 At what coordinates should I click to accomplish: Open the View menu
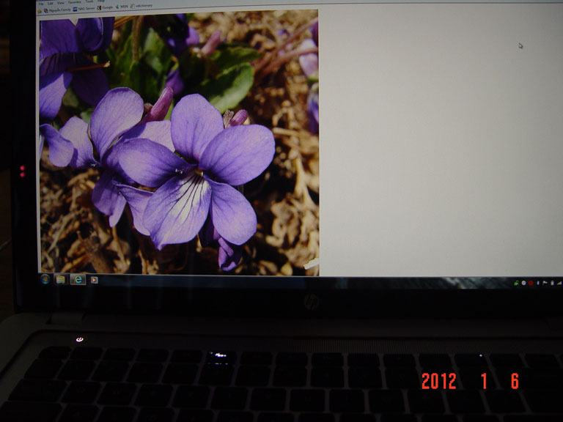pyautogui.click(x=61, y=3)
